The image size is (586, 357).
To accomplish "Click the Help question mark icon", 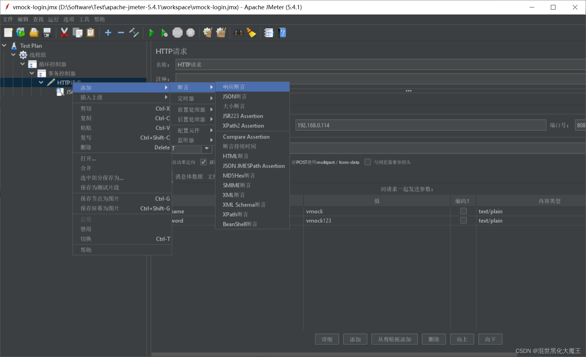I will tap(282, 33).
